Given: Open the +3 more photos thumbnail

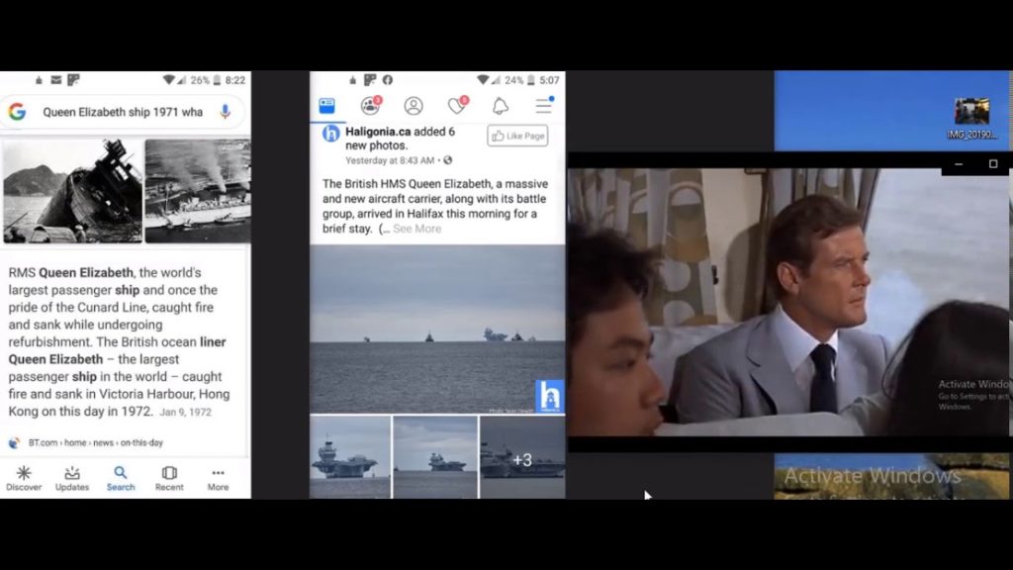Looking at the screenshot, I should tap(522, 457).
